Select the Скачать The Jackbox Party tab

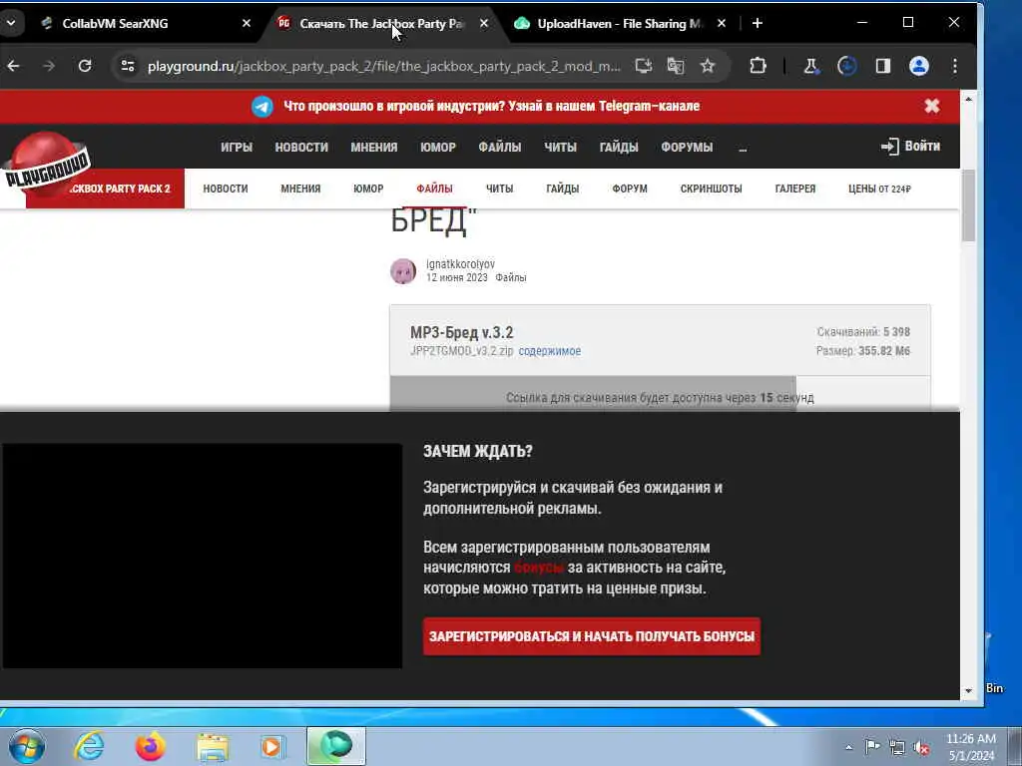point(383,24)
